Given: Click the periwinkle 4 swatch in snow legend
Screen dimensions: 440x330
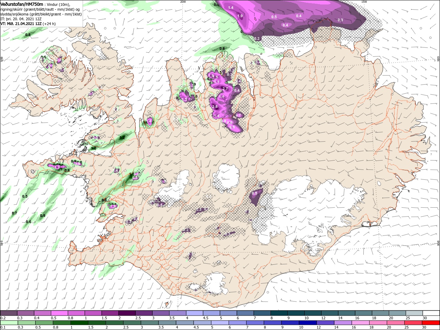Looking at the screenshot, I should [x=194, y=313].
